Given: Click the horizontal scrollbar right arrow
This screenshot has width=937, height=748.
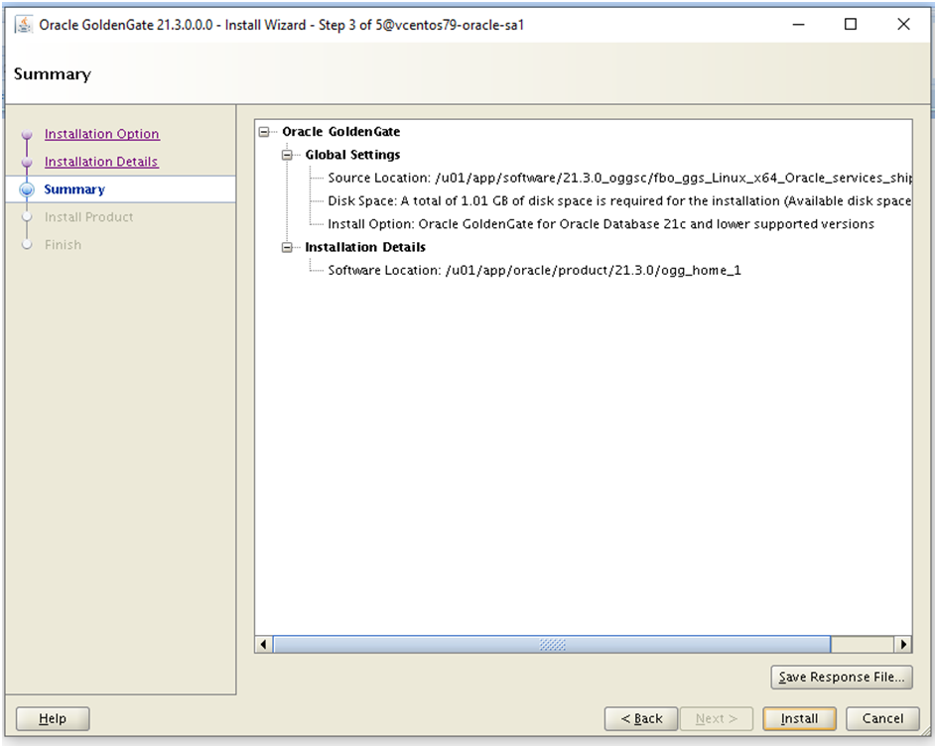Looking at the screenshot, I should pos(903,645).
